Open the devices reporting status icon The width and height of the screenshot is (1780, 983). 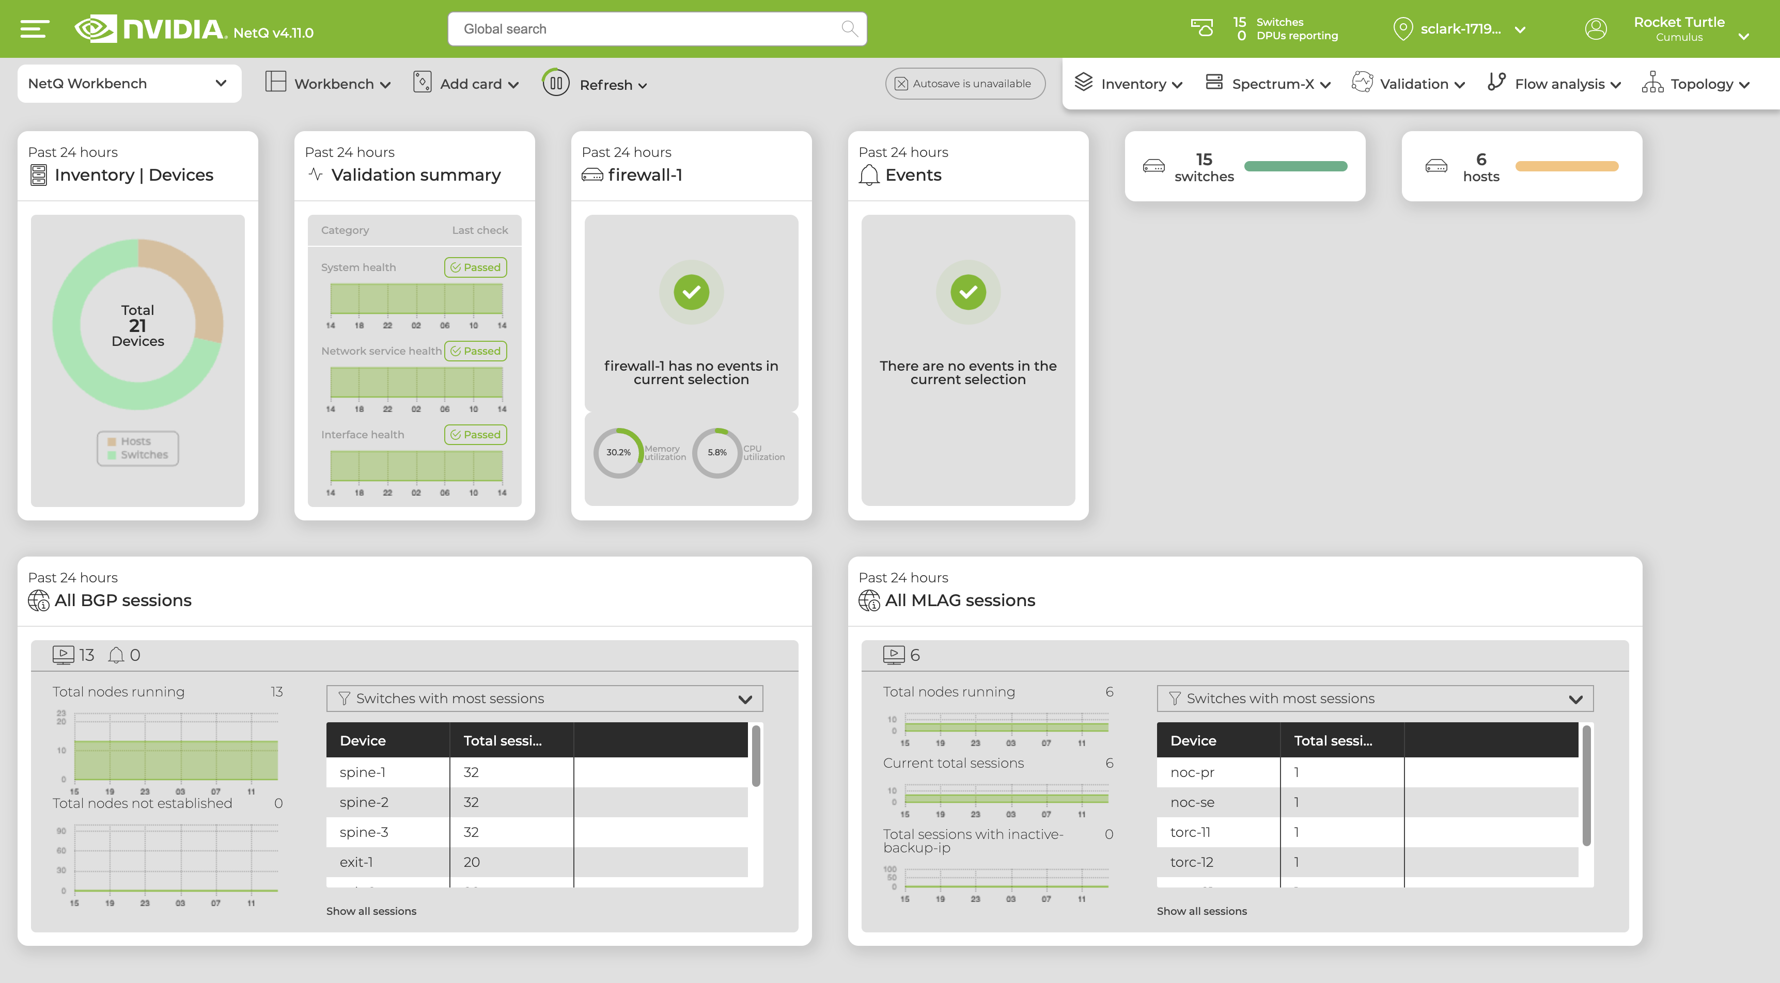pyautogui.click(x=1201, y=28)
